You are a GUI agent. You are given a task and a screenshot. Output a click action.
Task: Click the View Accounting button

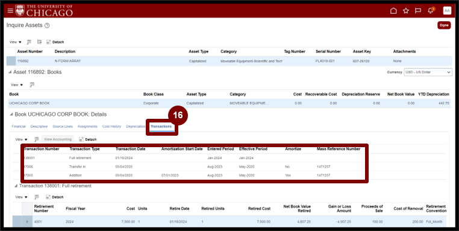(x=58, y=139)
